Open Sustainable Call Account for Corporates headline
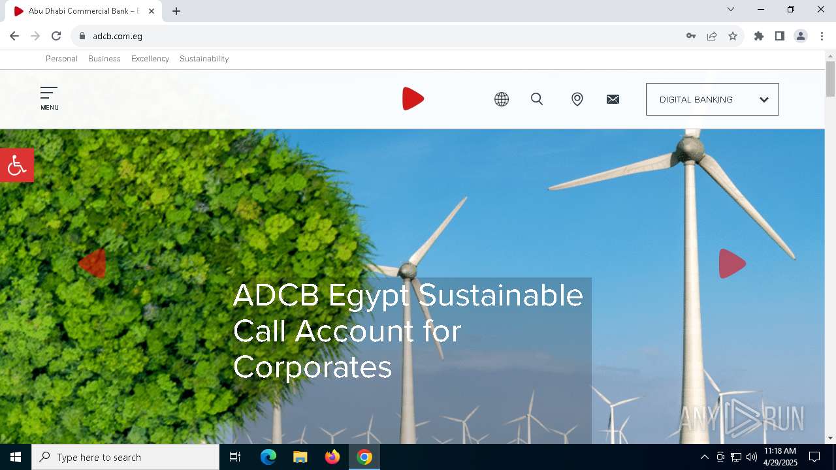836x470 pixels. pyautogui.click(x=408, y=331)
